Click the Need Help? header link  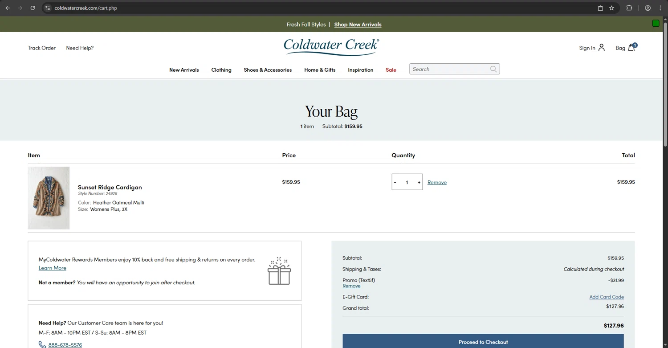(80, 48)
